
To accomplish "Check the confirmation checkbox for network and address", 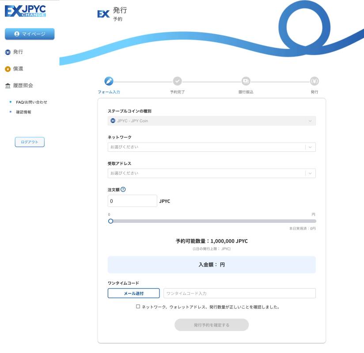I will pyautogui.click(x=138, y=306).
